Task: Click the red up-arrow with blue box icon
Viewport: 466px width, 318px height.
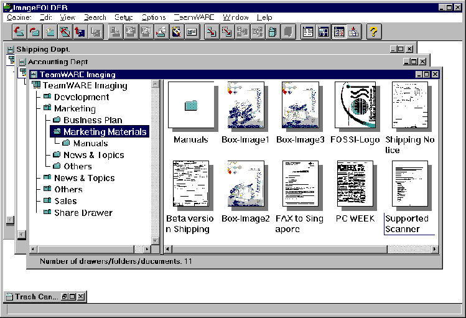Action: click(x=80, y=32)
